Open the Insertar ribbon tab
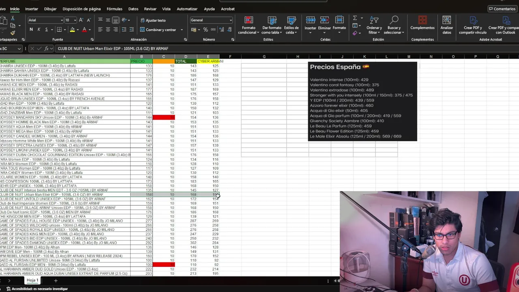The height and width of the screenshot is (292, 519). coord(31,9)
